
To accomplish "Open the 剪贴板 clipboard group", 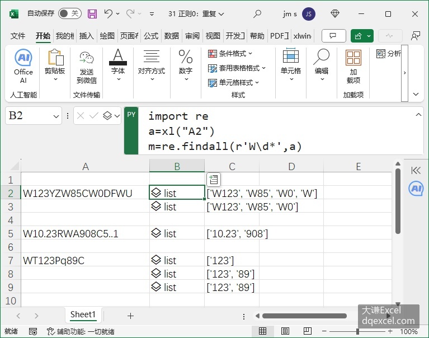I will [x=55, y=65].
